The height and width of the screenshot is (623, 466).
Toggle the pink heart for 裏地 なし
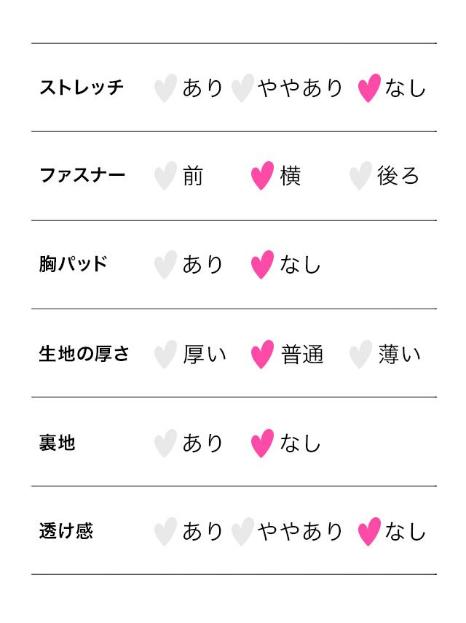[262, 443]
